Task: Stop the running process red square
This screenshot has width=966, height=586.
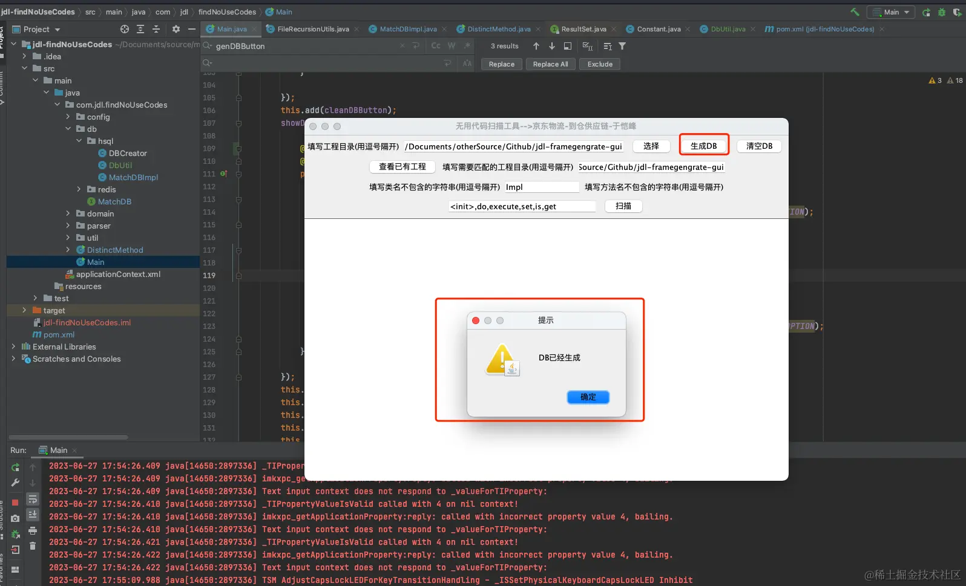Action: tap(15, 503)
